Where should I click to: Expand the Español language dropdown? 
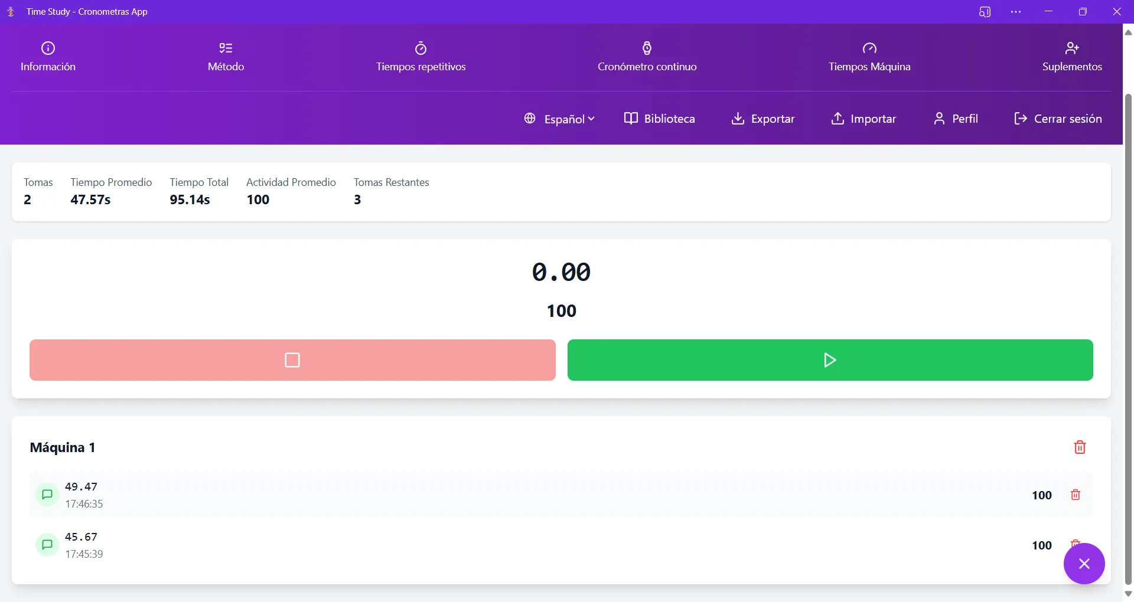pyautogui.click(x=559, y=119)
